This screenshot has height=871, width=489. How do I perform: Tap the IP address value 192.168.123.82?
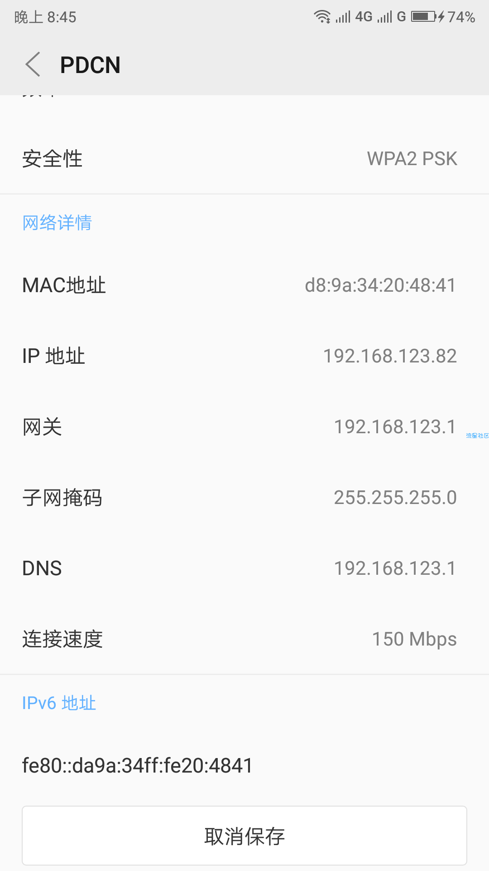pos(390,356)
